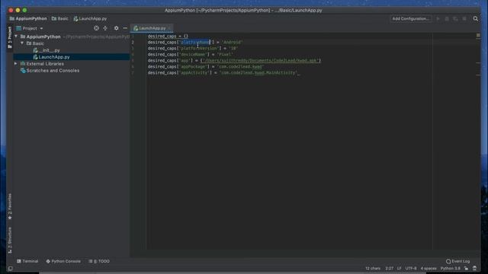Image resolution: width=488 pixels, height=274 pixels.
Task: Click the MainActivity string on line 7
Action: 258,73
